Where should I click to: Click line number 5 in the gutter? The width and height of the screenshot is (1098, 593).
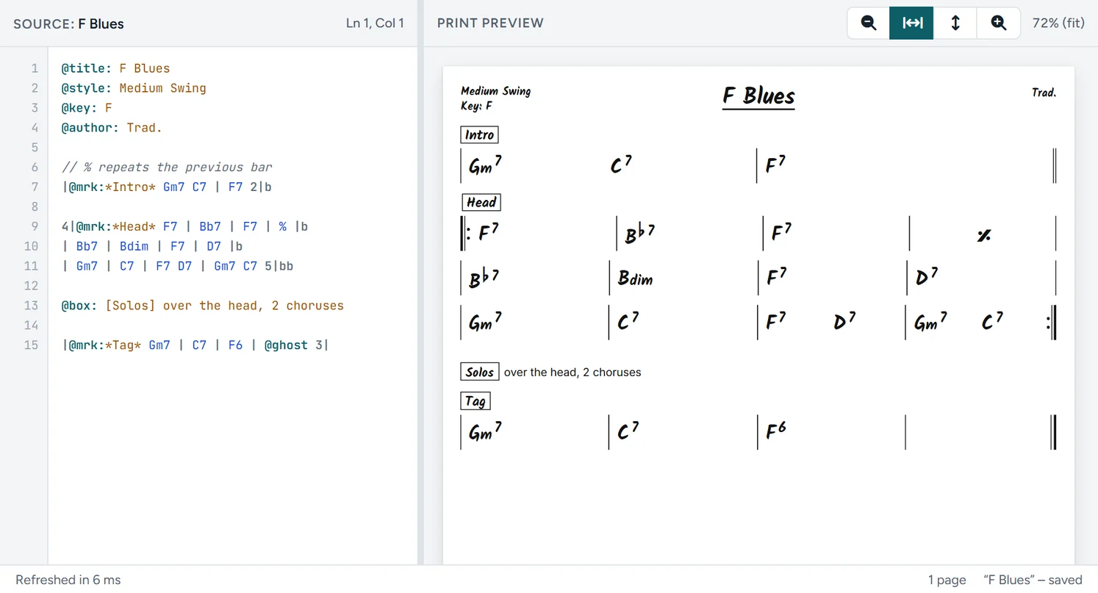(35, 147)
